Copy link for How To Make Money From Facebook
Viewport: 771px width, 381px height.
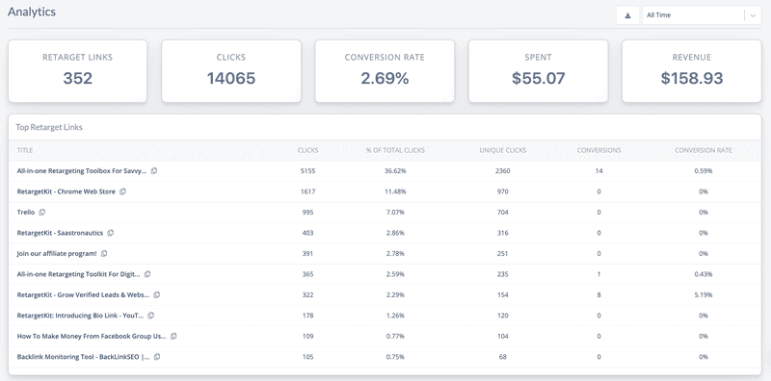point(173,337)
